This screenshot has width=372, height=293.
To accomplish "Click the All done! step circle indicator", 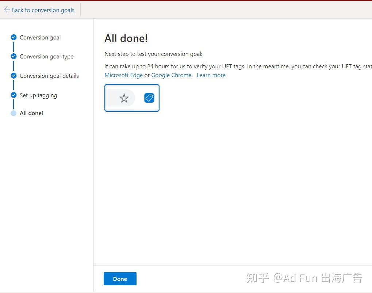I will [x=14, y=113].
